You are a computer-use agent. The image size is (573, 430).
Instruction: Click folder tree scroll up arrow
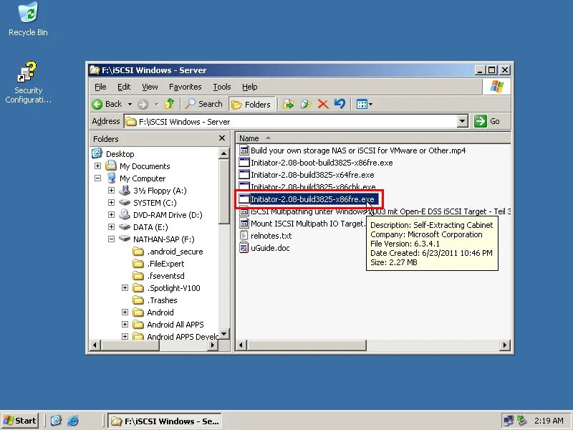223,153
